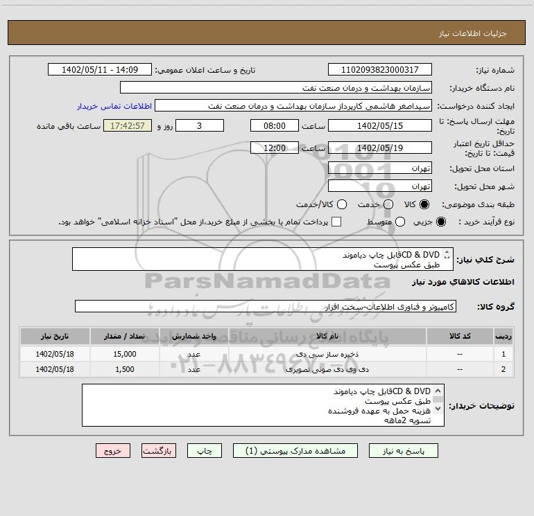The width and height of the screenshot is (534, 516).
Task: Click scroll down arrow in توضیحات خریدار
Action: point(438,408)
